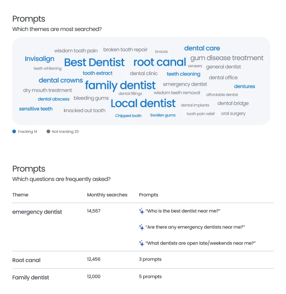Image resolution: width=286 pixels, height=294 pixels.
Task: Click the blue Tracking 14 legend dot
Action: [x=14, y=132]
